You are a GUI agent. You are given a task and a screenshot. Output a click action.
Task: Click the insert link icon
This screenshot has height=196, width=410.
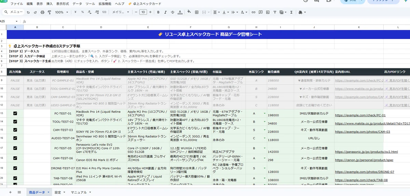253,12
